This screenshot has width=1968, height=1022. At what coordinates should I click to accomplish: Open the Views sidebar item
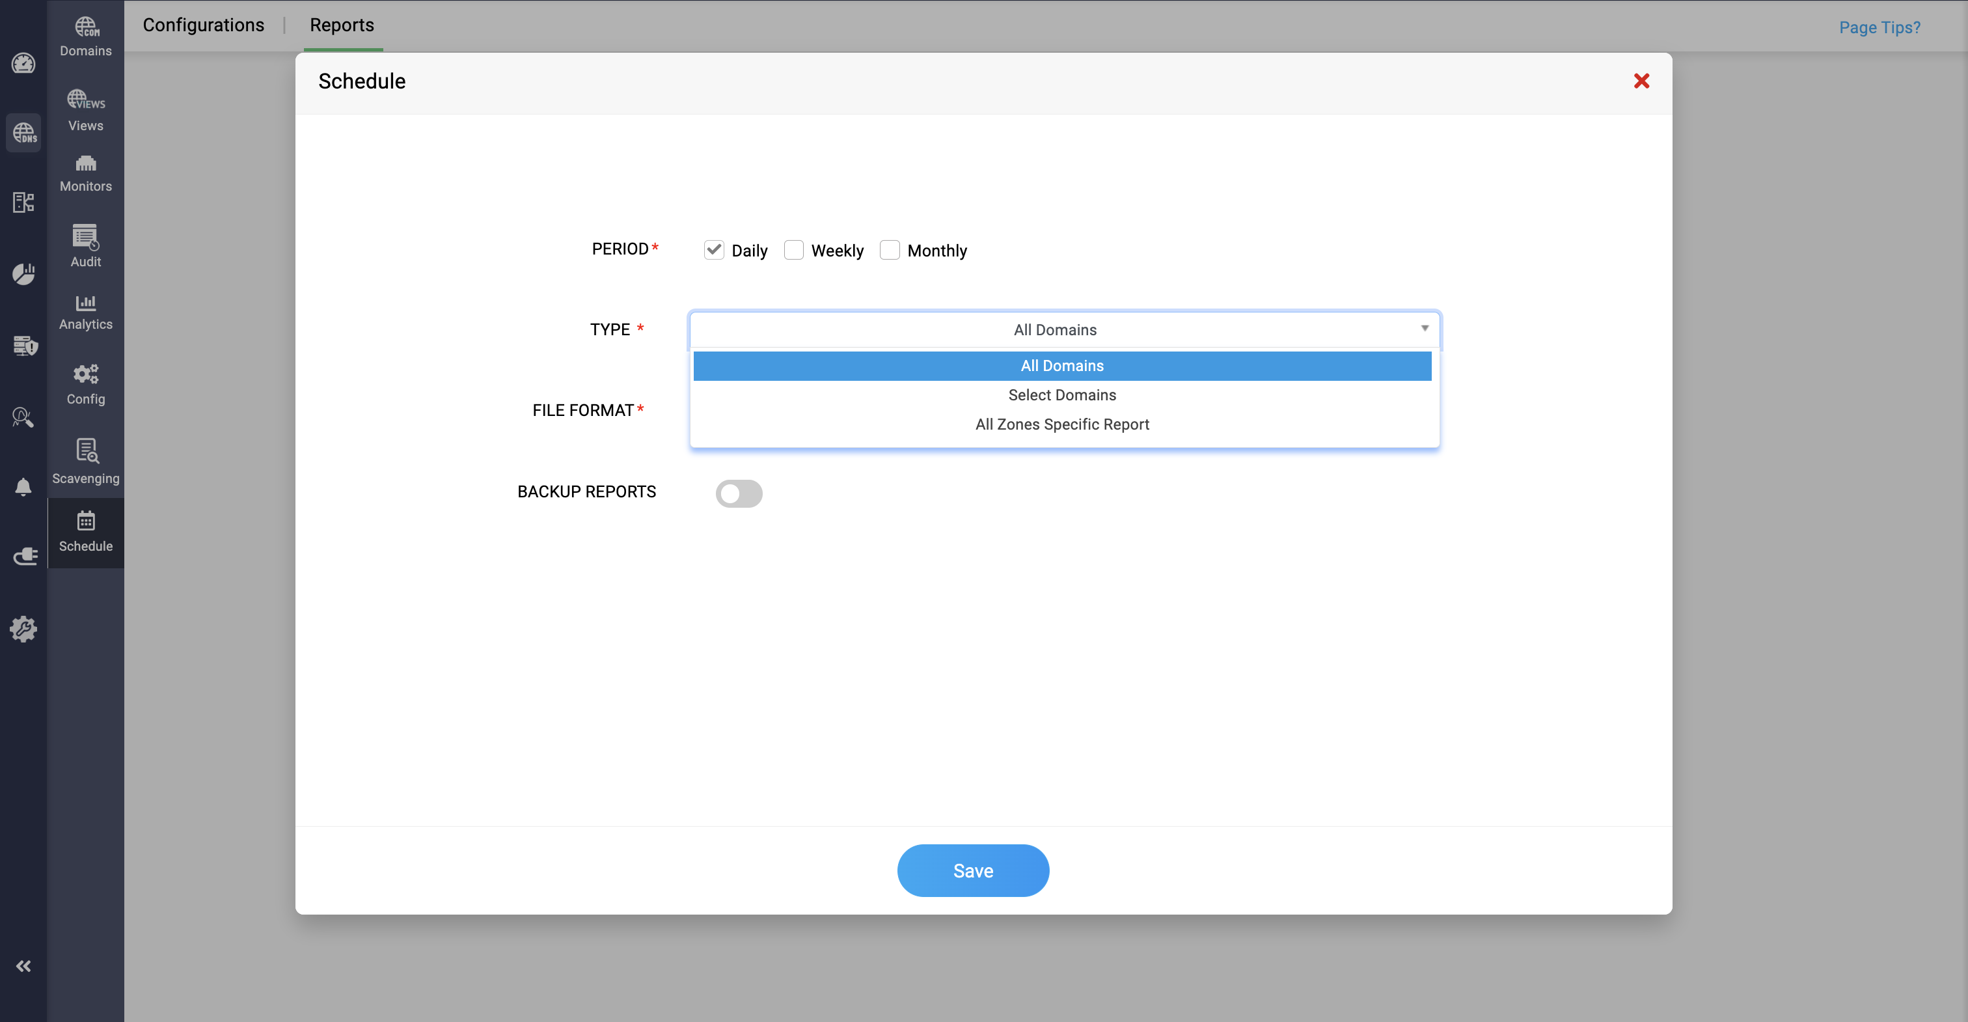click(85, 111)
